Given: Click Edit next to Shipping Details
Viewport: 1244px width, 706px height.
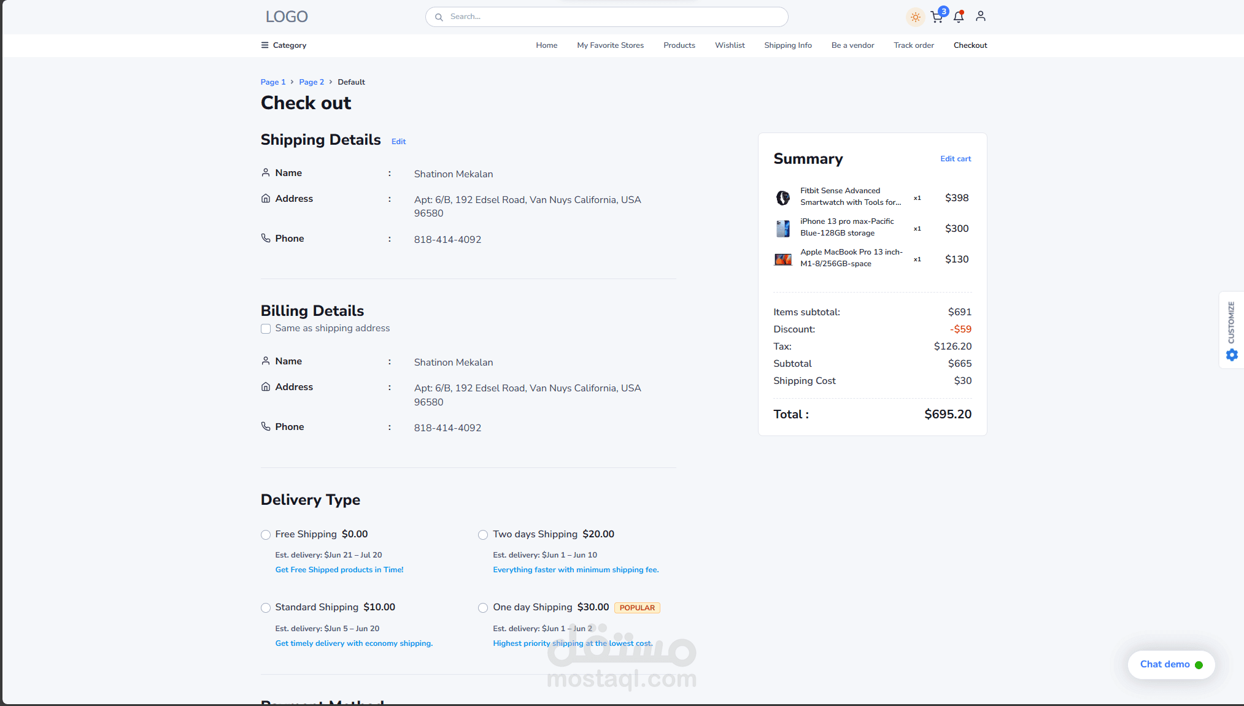Looking at the screenshot, I should coord(398,142).
